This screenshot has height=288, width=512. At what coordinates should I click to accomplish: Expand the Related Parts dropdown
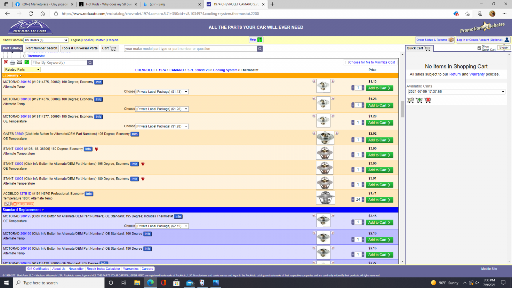click(x=22, y=69)
